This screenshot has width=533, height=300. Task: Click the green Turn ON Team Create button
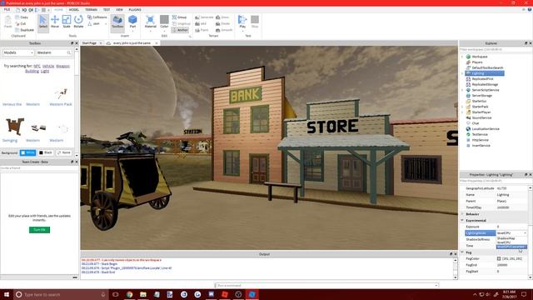point(39,230)
